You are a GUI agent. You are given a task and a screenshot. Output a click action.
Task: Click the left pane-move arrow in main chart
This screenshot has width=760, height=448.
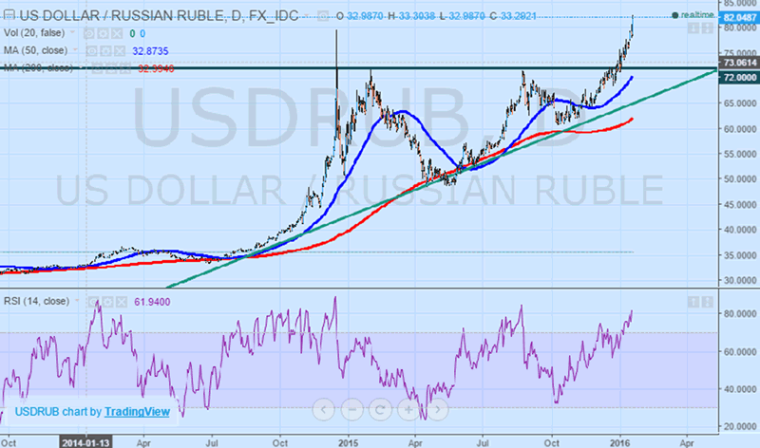tap(693, 28)
